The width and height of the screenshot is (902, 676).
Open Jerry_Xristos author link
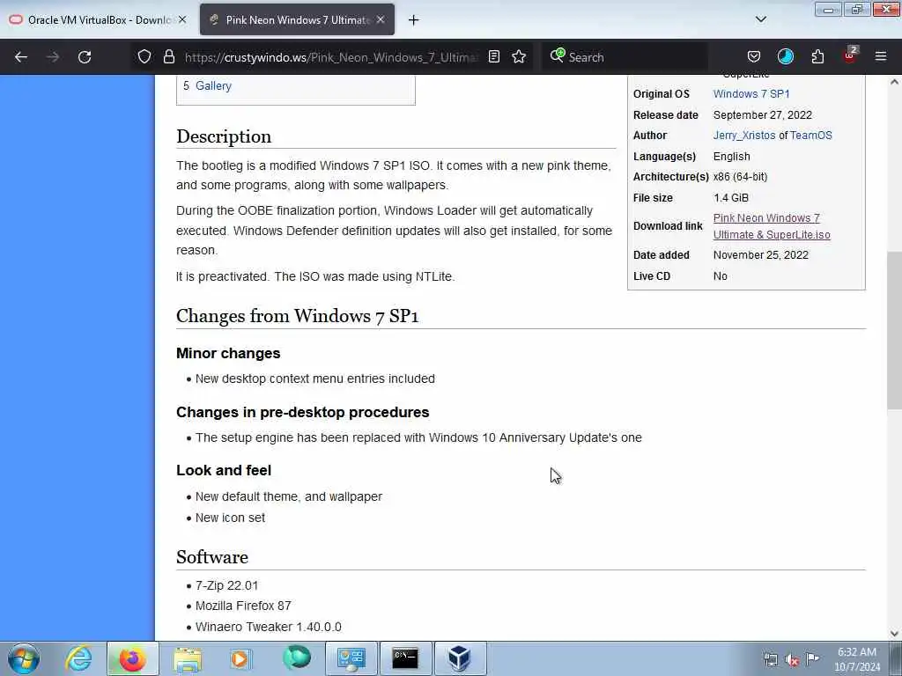point(743,135)
